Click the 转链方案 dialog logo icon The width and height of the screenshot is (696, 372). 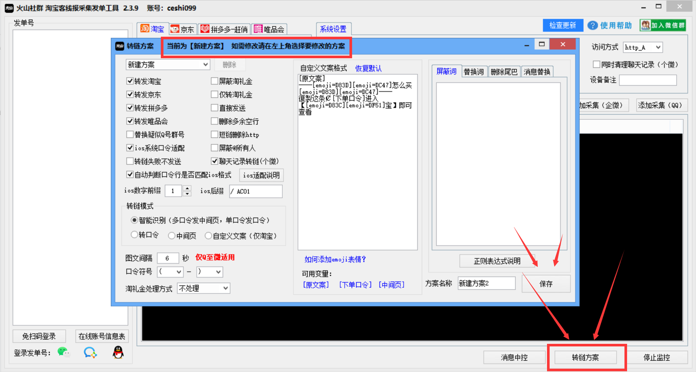pos(120,46)
